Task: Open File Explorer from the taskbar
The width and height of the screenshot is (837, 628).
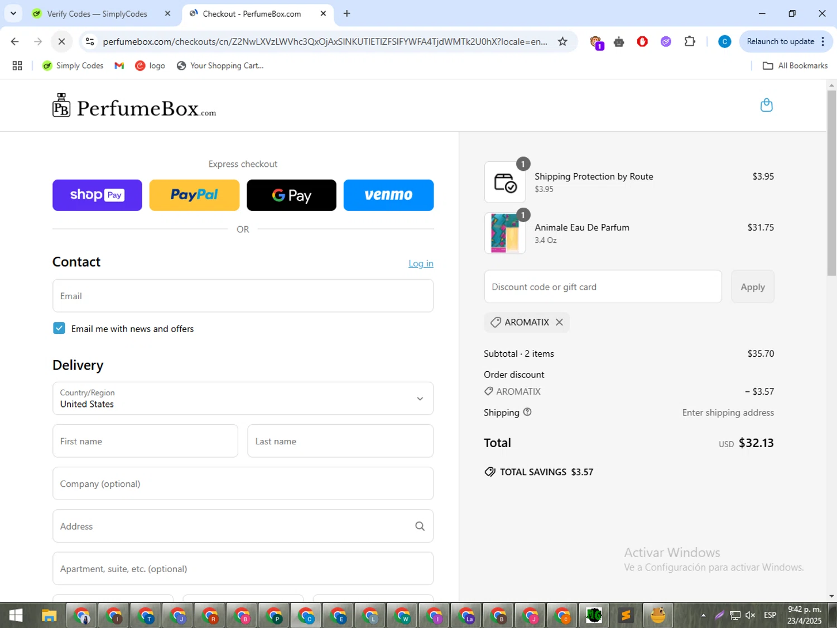Action: pyautogui.click(x=49, y=615)
